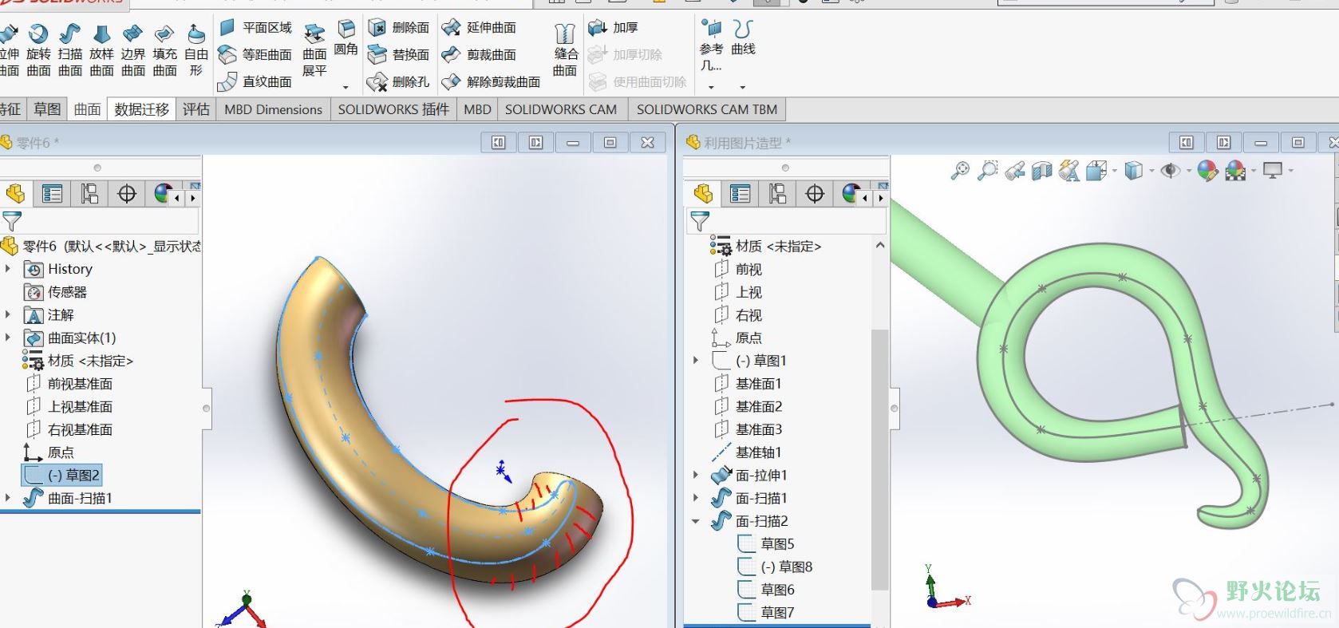Expand the 注解 annotations node
1339x628 pixels.
8,314
